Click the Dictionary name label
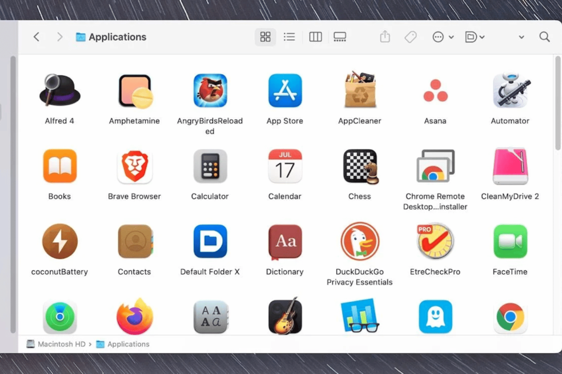This screenshot has width=562, height=374. 285,272
